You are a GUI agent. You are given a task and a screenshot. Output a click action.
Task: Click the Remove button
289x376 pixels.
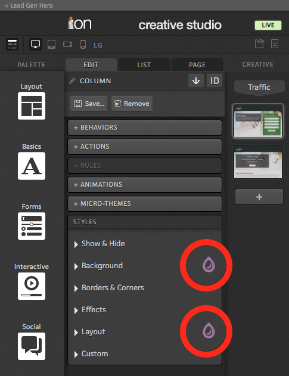(132, 104)
